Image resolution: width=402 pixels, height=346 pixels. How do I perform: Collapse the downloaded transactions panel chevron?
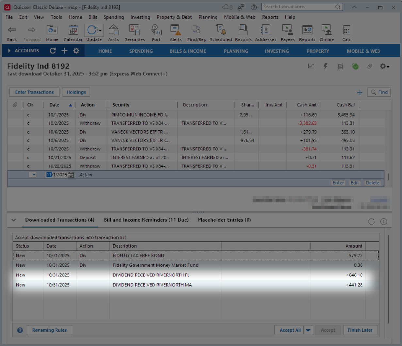pyautogui.click(x=14, y=220)
